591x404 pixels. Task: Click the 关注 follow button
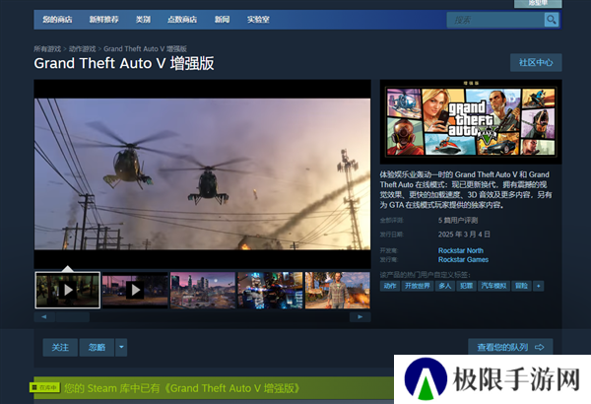[x=60, y=348]
